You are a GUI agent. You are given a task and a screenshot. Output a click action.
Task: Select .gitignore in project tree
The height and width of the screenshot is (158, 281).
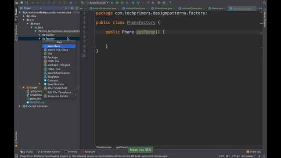[x=34, y=91]
